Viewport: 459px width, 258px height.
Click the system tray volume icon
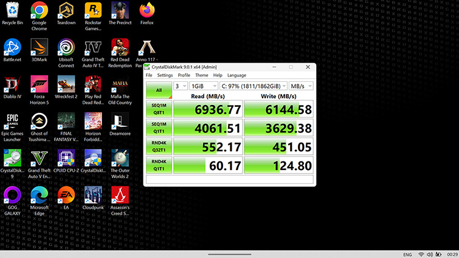pos(430,254)
